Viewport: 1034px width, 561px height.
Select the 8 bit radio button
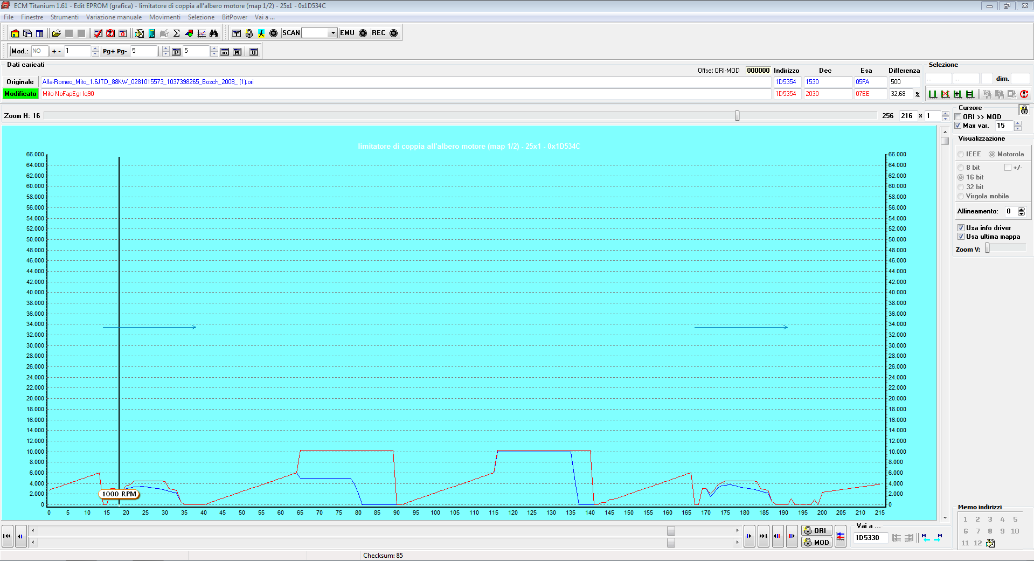point(961,168)
